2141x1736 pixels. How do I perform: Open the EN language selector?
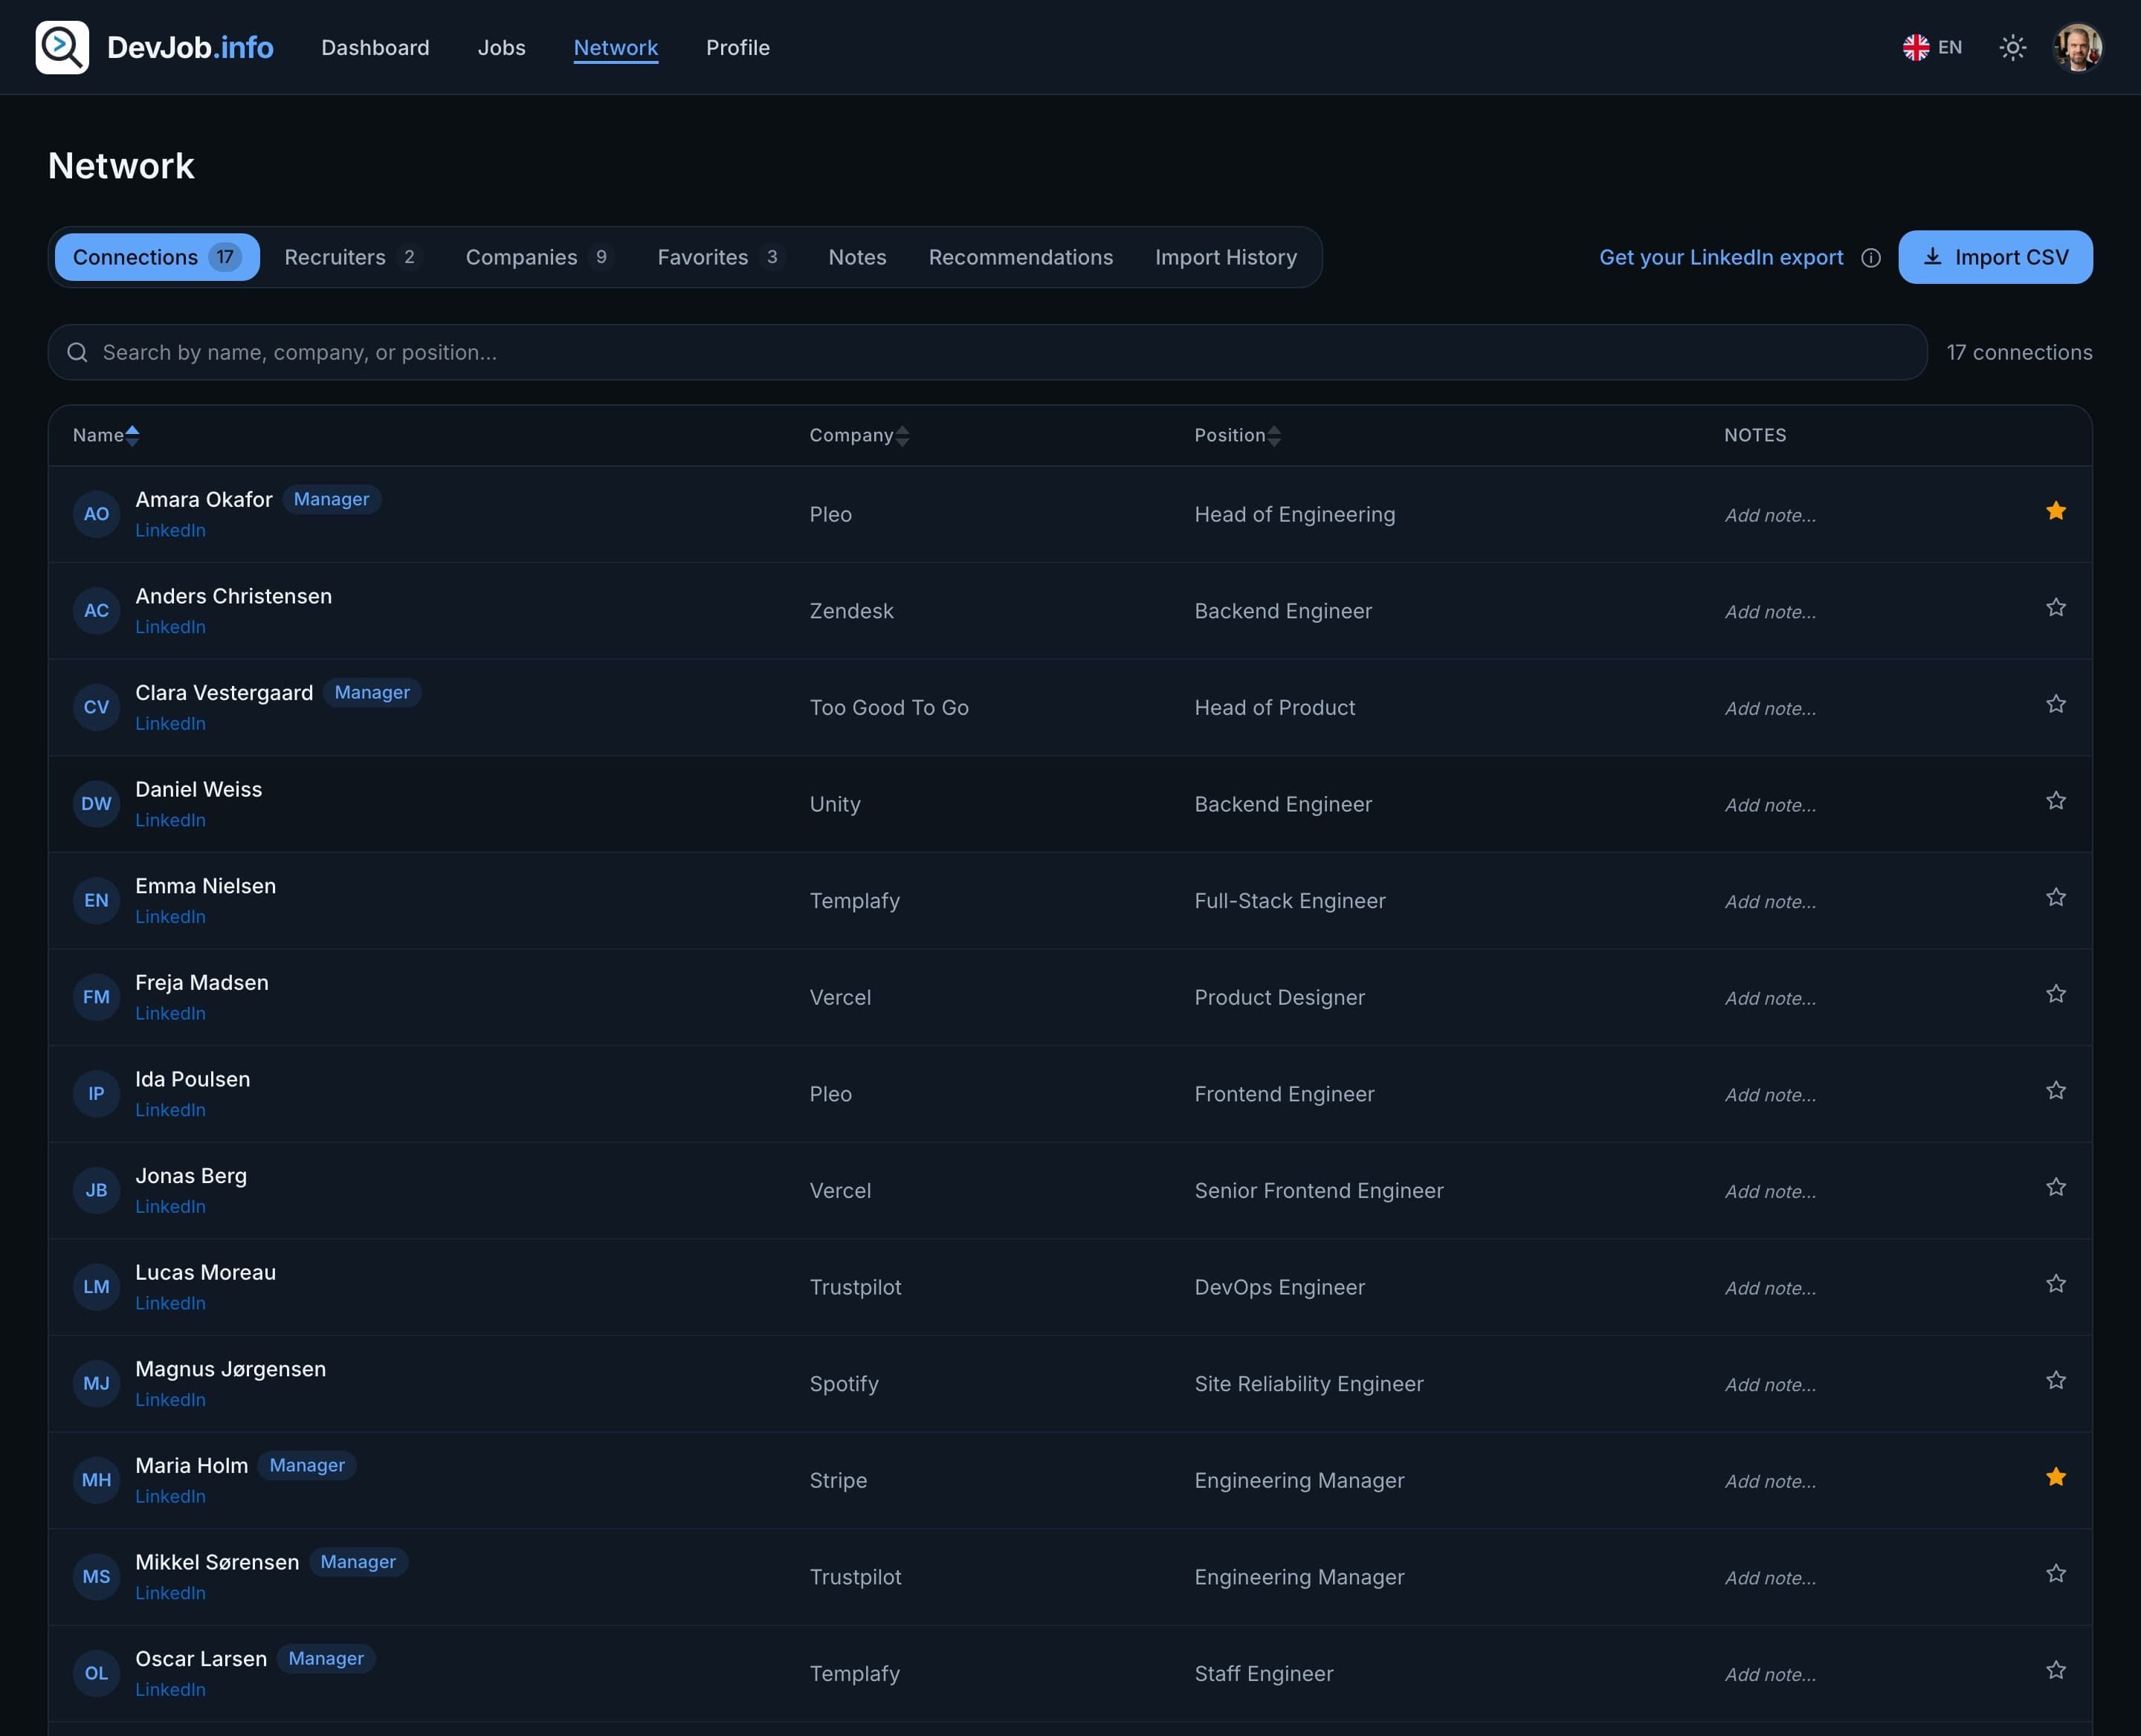[x=1932, y=47]
